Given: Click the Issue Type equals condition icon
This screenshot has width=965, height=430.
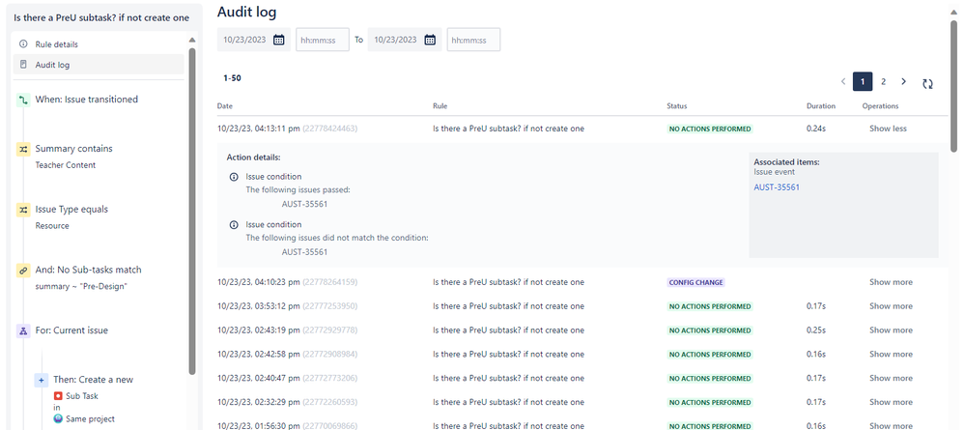Looking at the screenshot, I should click(x=23, y=210).
